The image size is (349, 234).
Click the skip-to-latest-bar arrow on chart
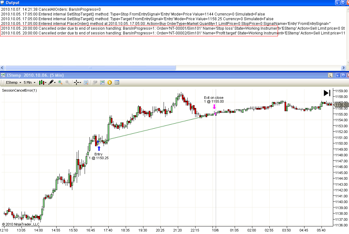tap(327, 93)
